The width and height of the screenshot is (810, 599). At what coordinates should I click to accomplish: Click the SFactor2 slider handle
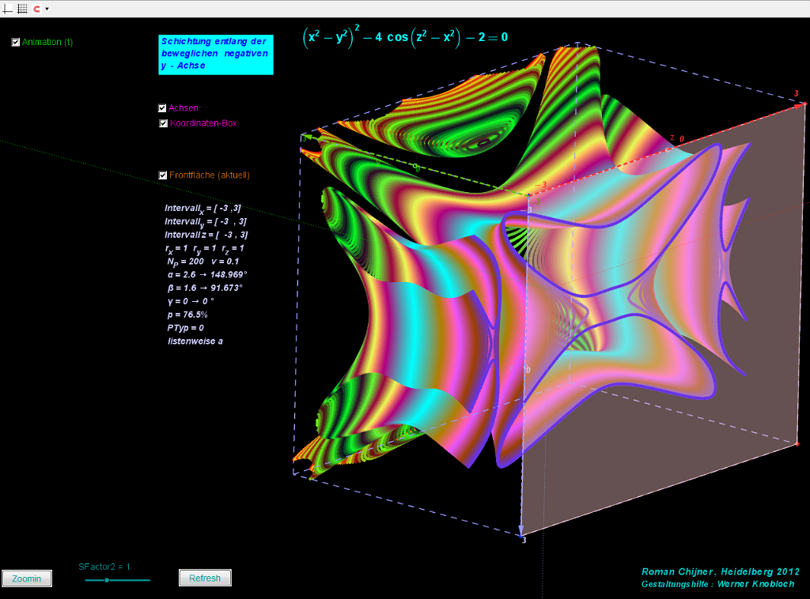(x=107, y=580)
